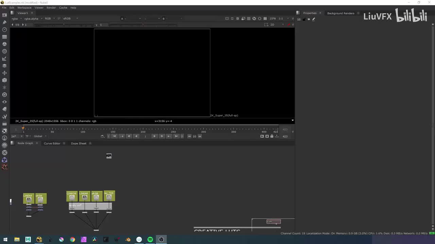Click the play backward button
Image resolution: width=435 pixels, height=244 pixels.
tap(136, 136)
